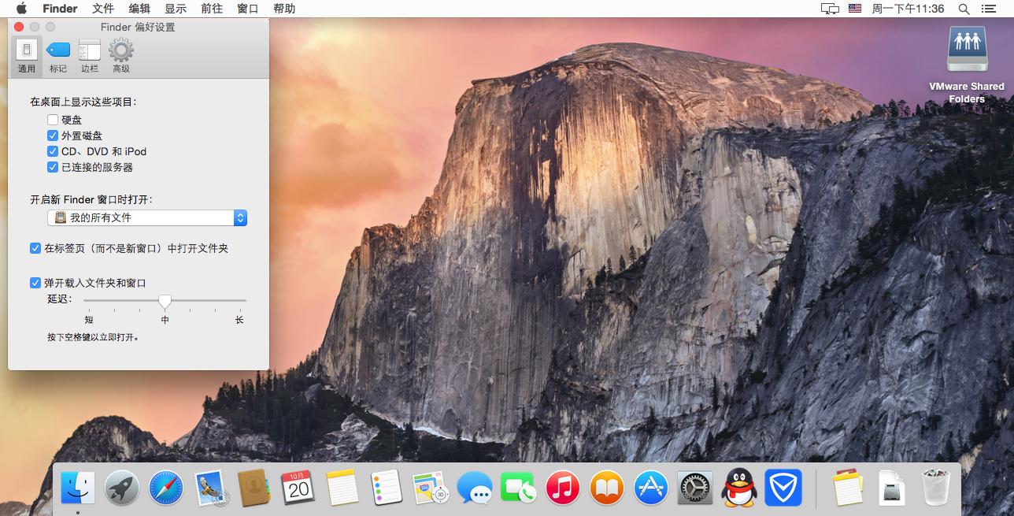
Task: Open the 前往 menu
Action: coord(212,9)
